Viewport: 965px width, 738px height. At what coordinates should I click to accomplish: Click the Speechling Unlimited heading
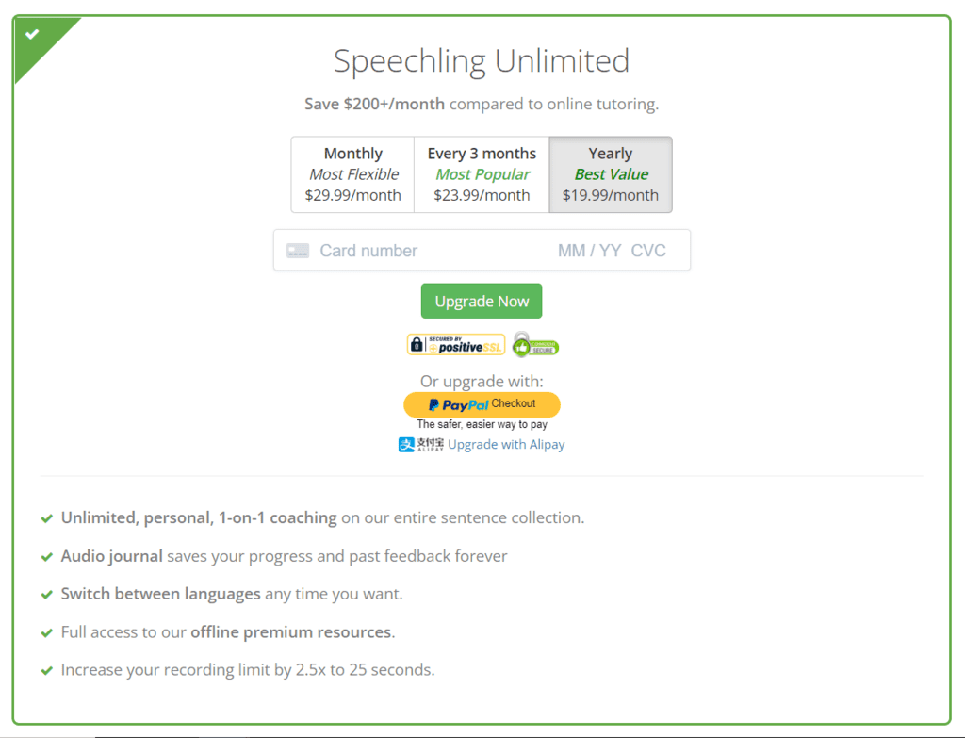[482, 61]
